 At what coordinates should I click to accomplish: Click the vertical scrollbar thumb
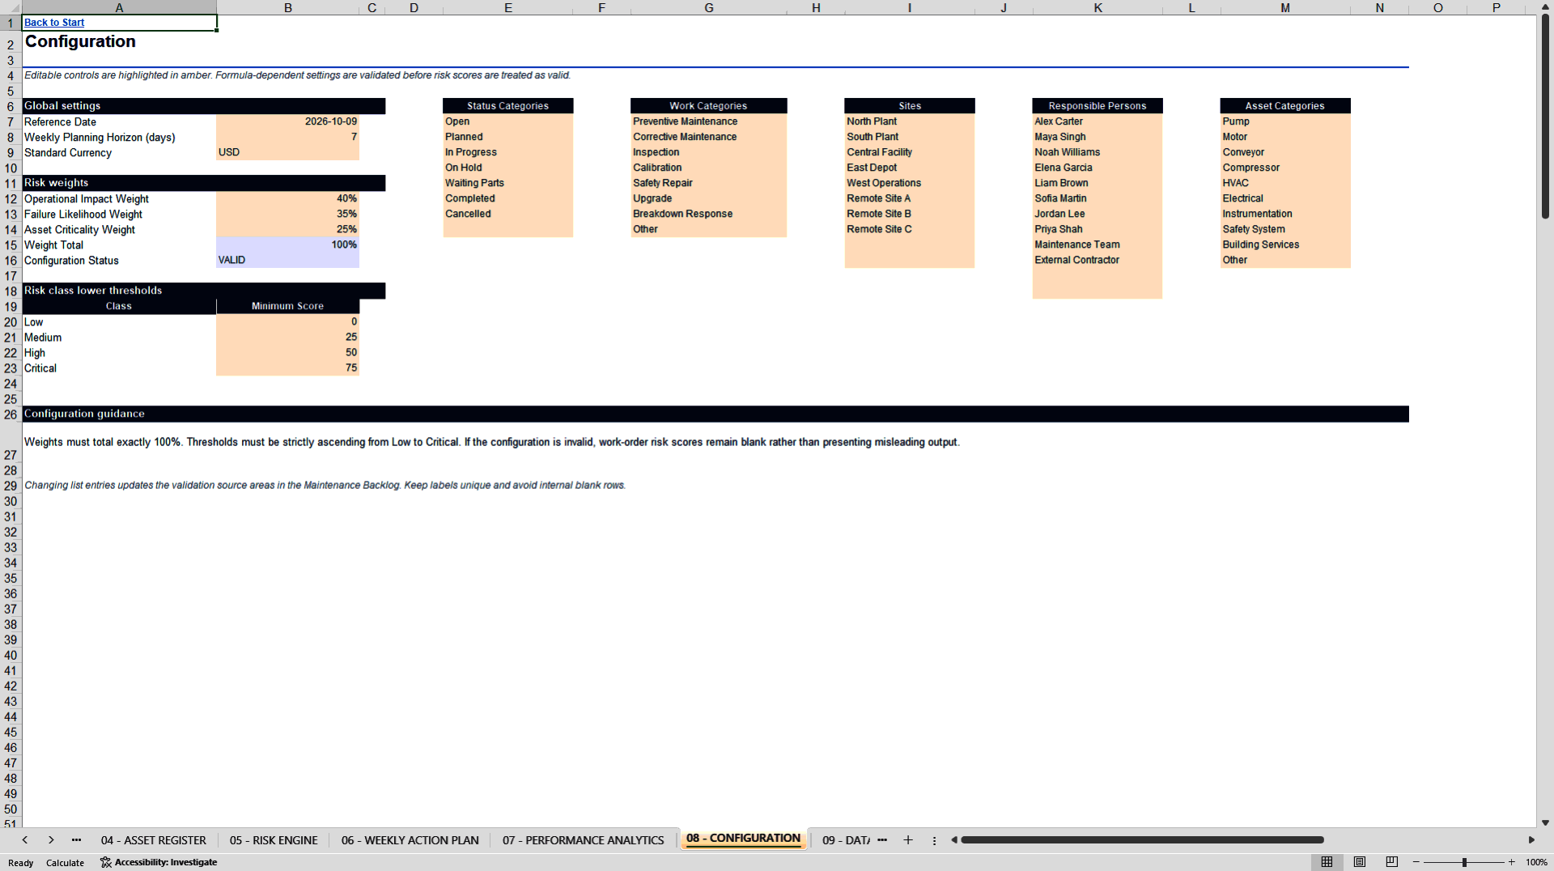1545,116
